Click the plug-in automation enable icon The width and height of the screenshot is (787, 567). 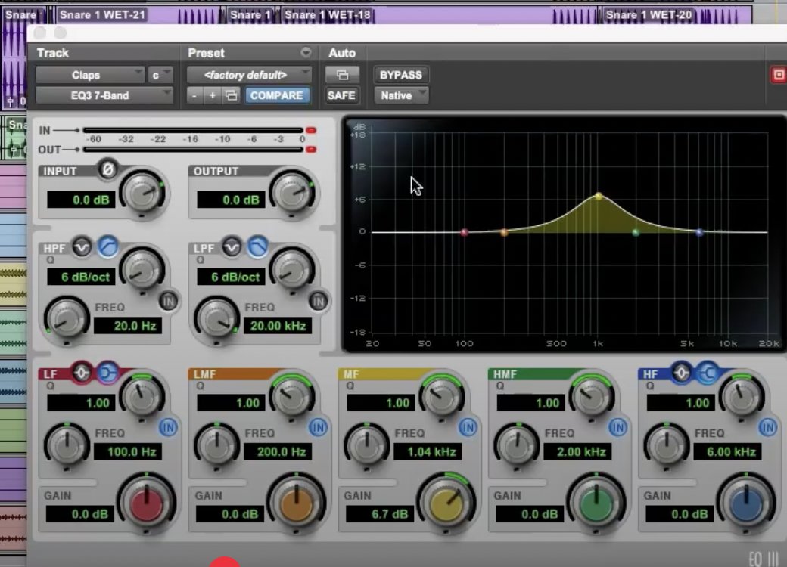(x=342, y=75)
